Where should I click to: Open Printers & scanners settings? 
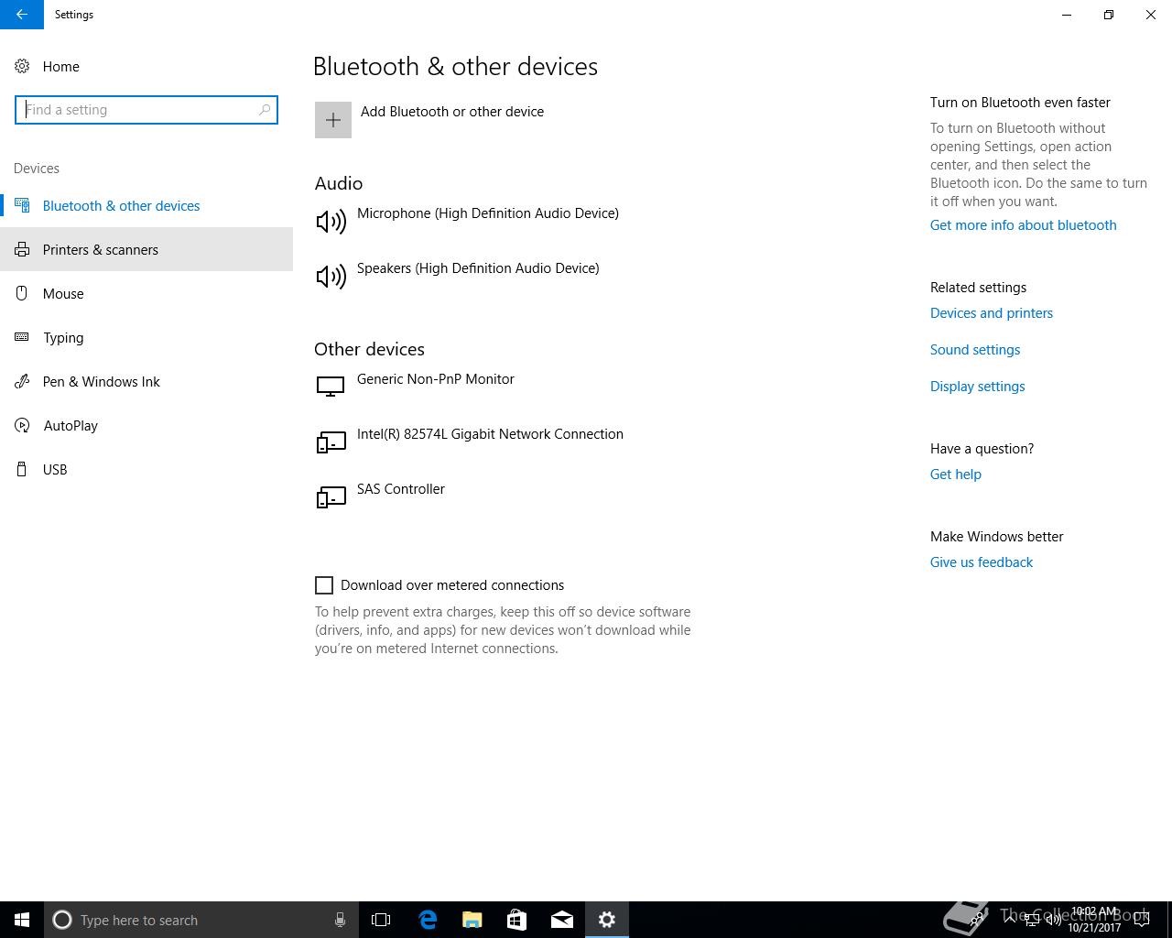tap(146, 249)
